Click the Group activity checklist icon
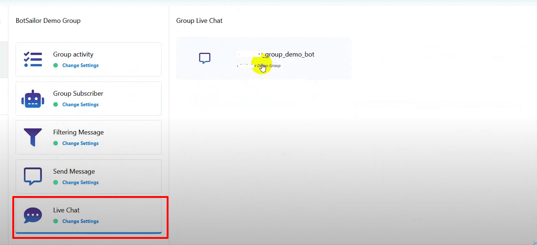537x245 pixels. coord(33,59)
